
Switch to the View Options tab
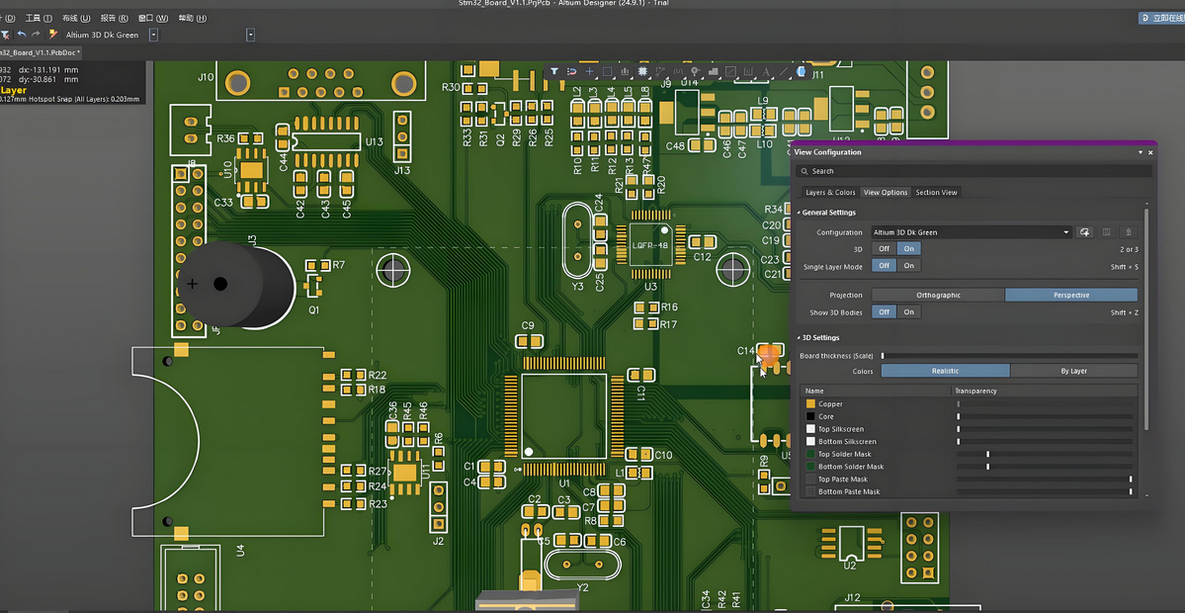pyautogui.click(x=886, y=193)
